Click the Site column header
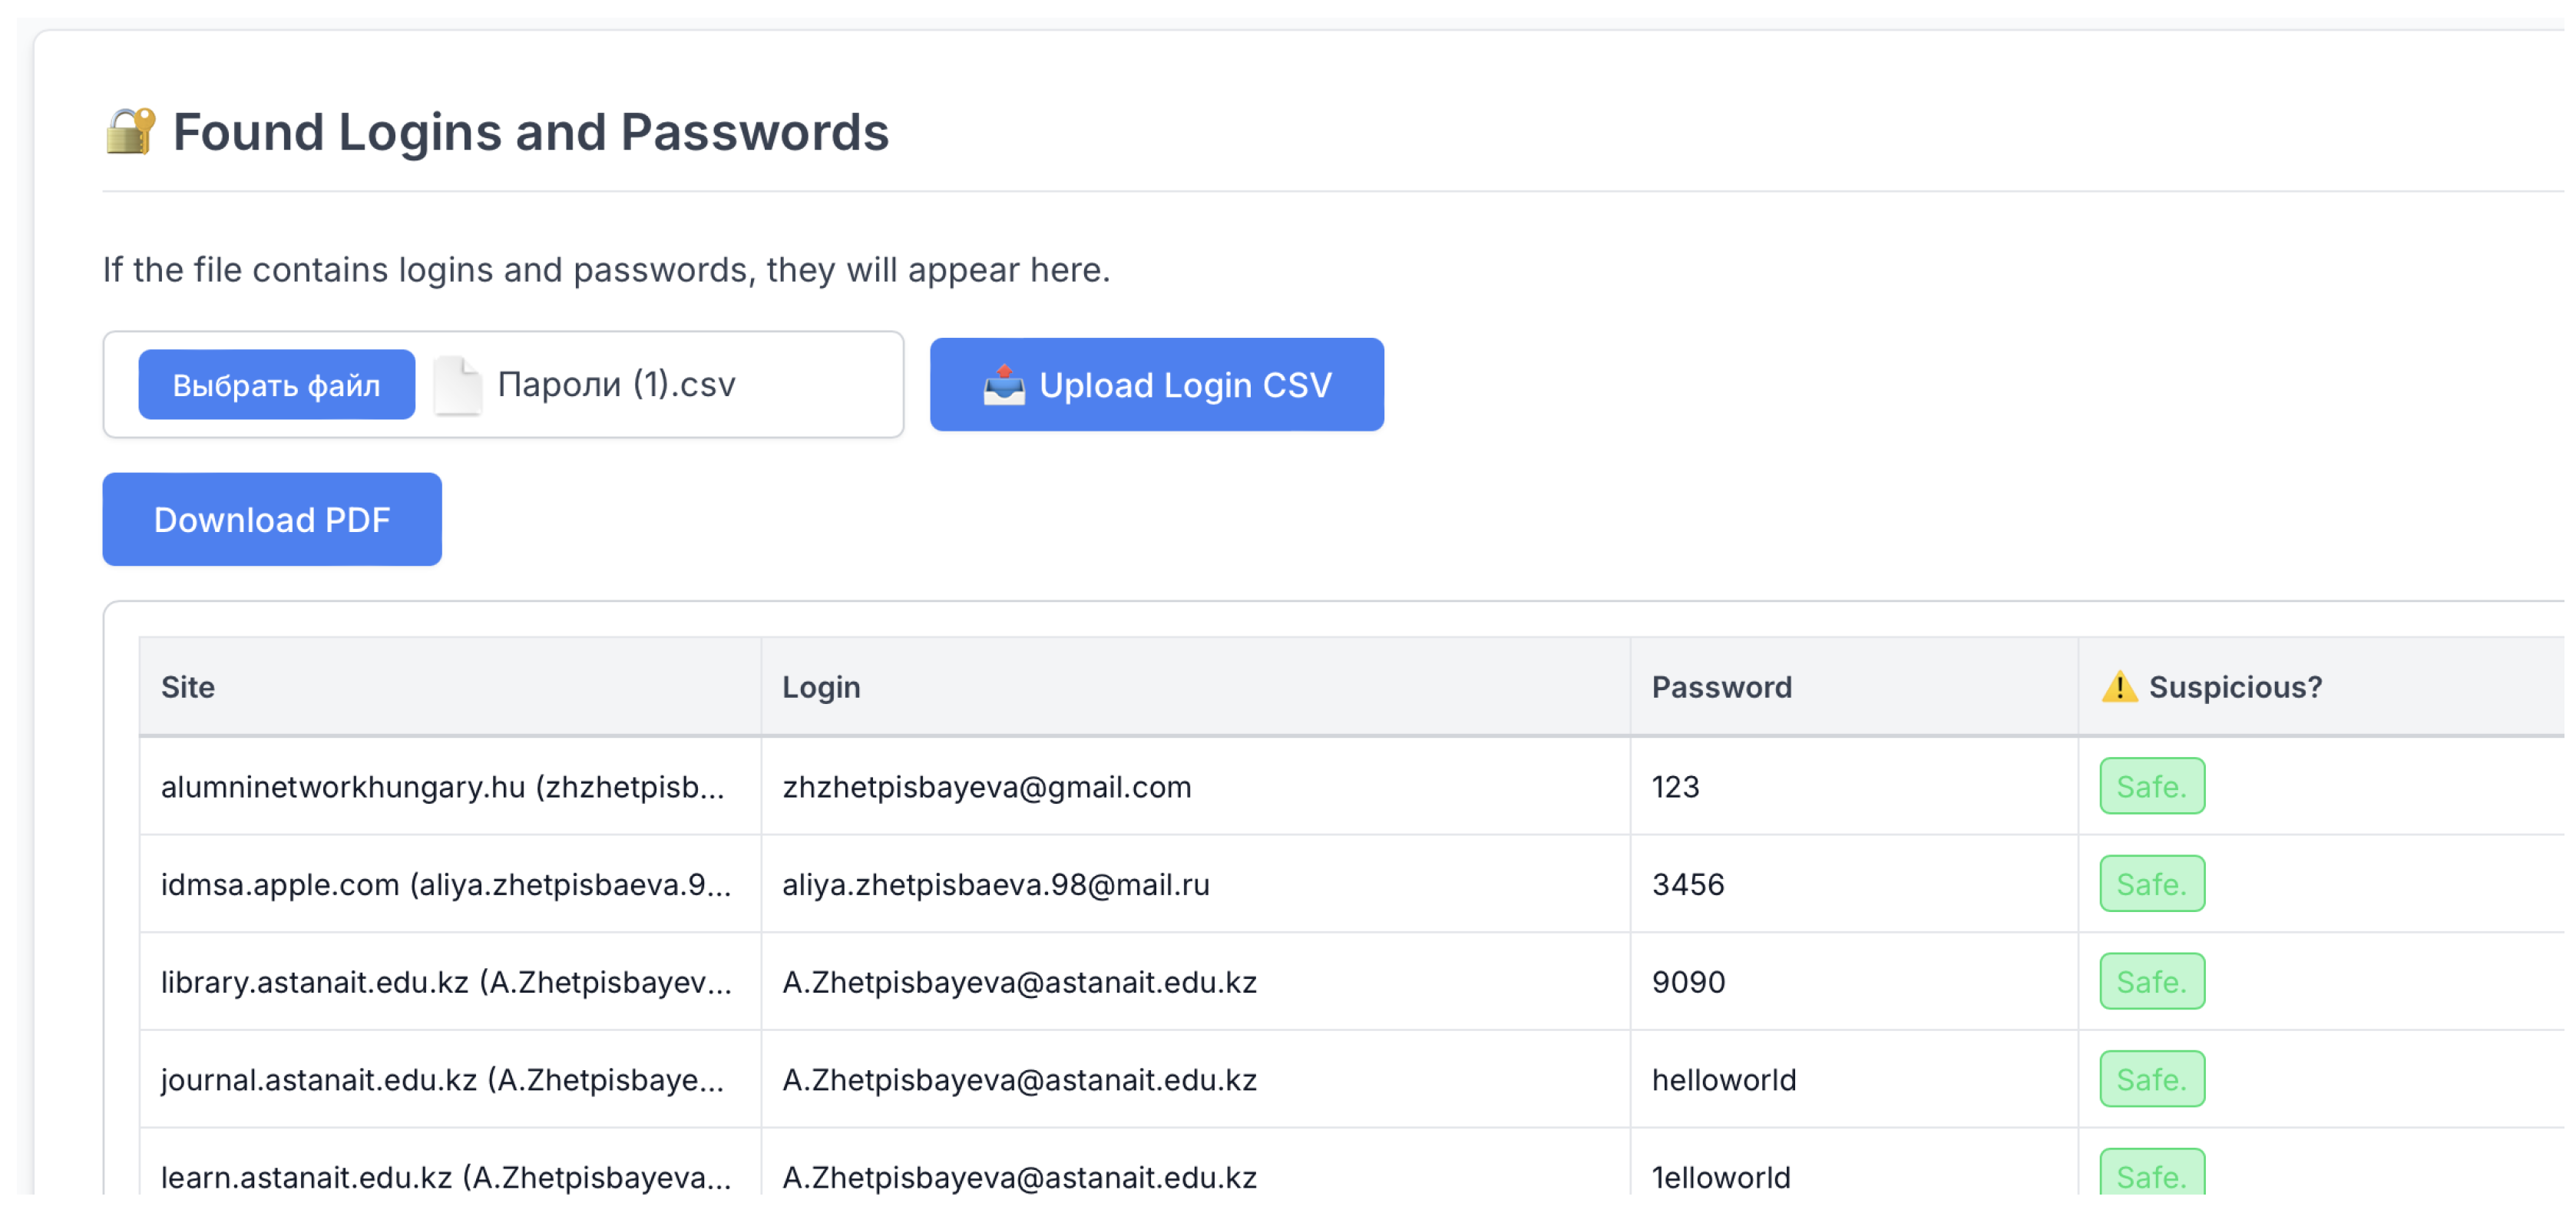Screen dimensions: 2576x1213 coord(188,687)
